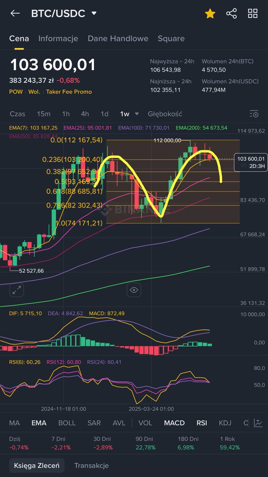268x477 pixels.
Task: Tap the 7 Dni performance value
Action: click(x=62, y=447)
